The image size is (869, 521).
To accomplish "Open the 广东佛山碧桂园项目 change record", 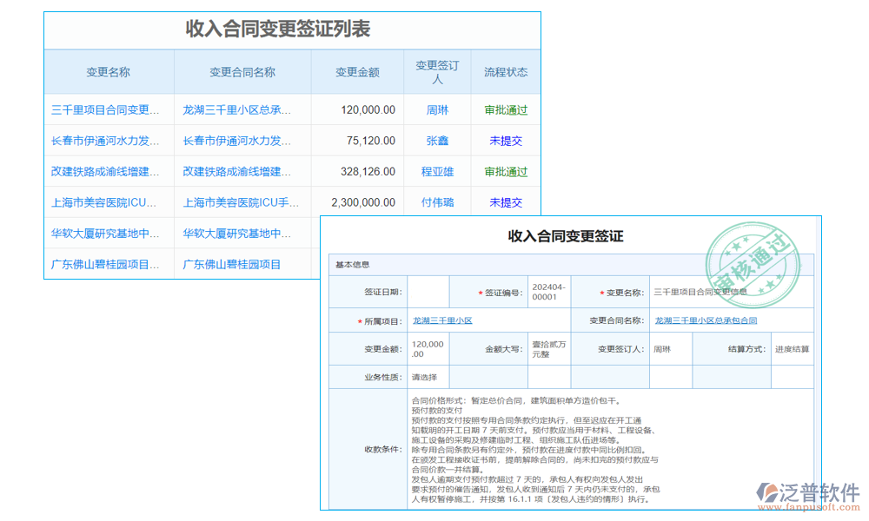I will [104, 263].
